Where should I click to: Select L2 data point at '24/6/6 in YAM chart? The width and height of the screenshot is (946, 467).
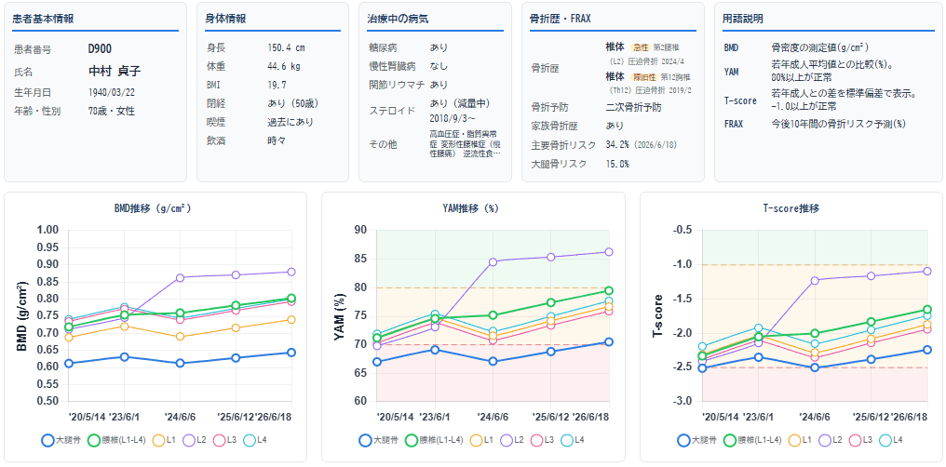pos(493,261)
